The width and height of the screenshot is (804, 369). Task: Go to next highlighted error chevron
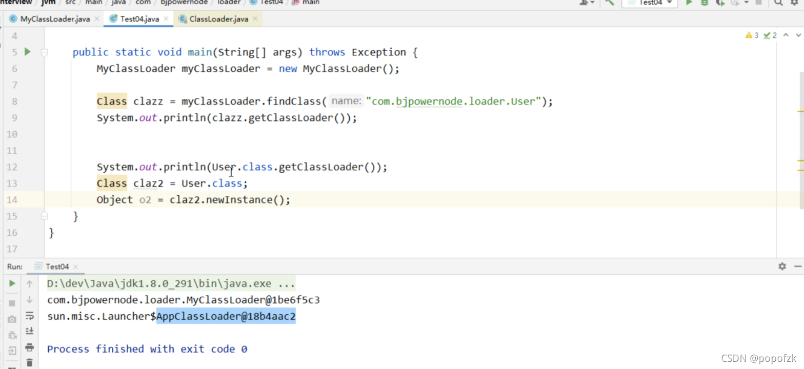click(x=798, y=35)
